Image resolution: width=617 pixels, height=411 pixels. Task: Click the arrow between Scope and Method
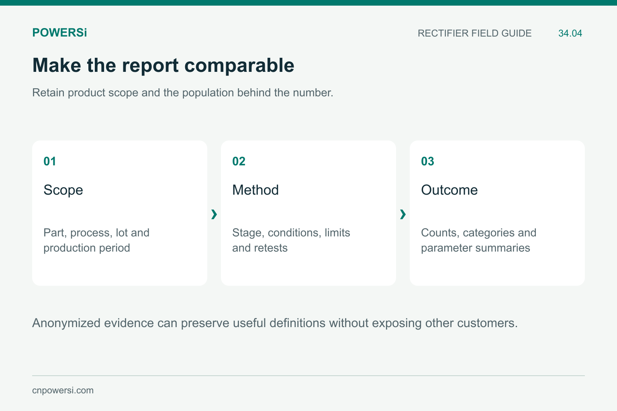point(214,214)
